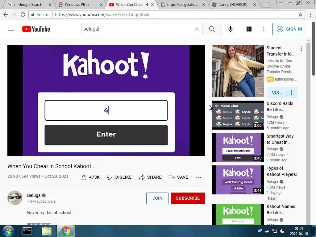Go back using browser back arrow

[x=6, y=15]
